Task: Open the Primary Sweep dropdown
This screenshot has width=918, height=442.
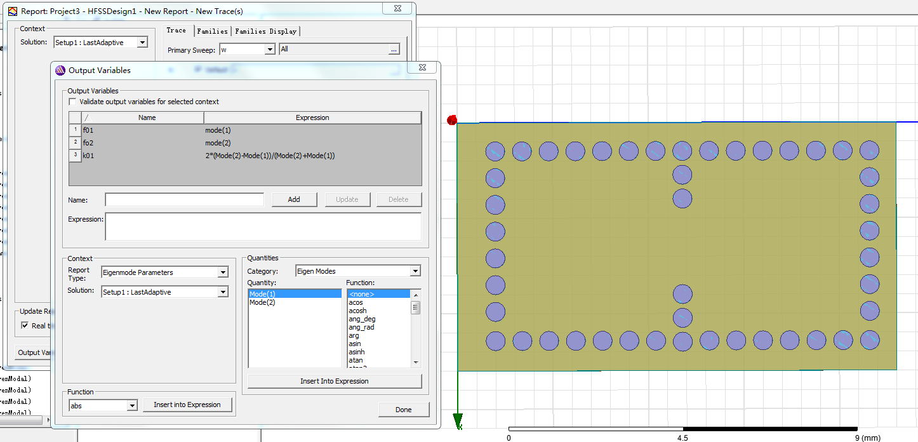Action: click(270, 50)
